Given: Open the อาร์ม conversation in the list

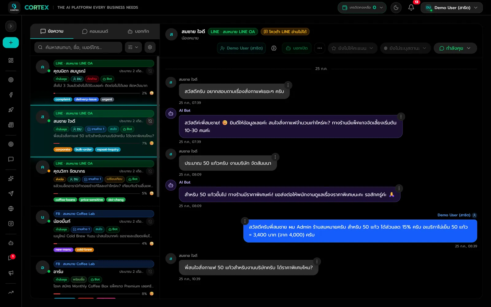Looking at the screenshot, I should click(x=95, y=278).
